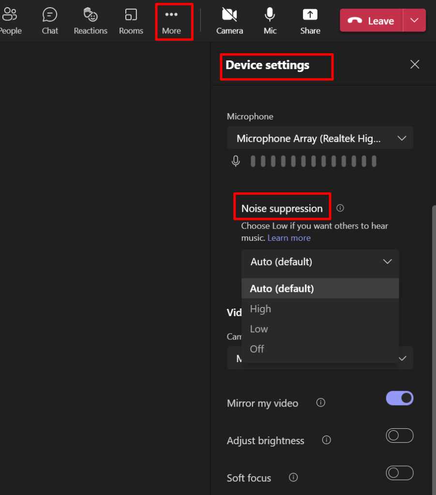This screenshot has width=436, height=495.
Task: Disable the Mirror my video toggle
Action: pos(399,398)
